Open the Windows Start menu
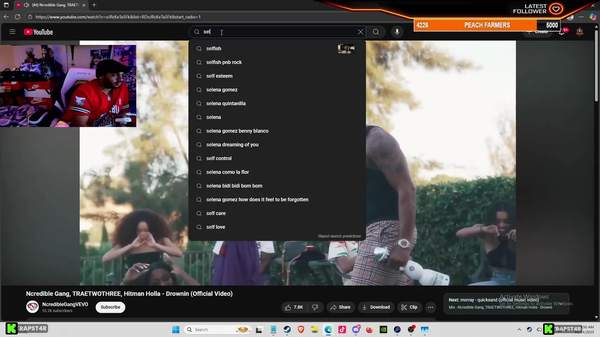 click(176, 330)
